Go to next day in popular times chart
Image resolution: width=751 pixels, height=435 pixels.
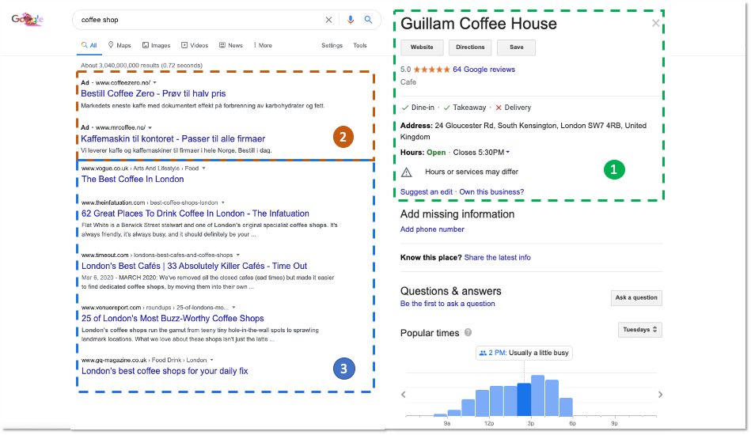pos(660,395)
